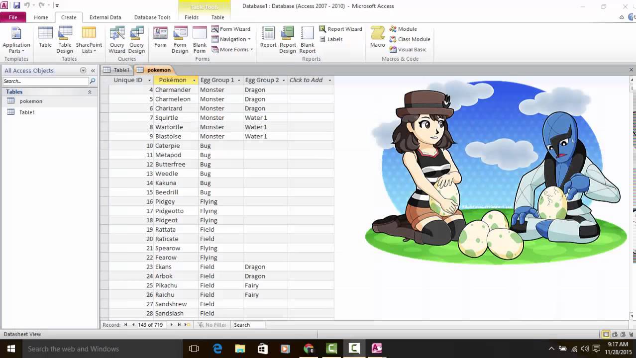Open File Explorer from the taskbar
The width and height of the screenshot is (636, 358).
coord(240,349)
